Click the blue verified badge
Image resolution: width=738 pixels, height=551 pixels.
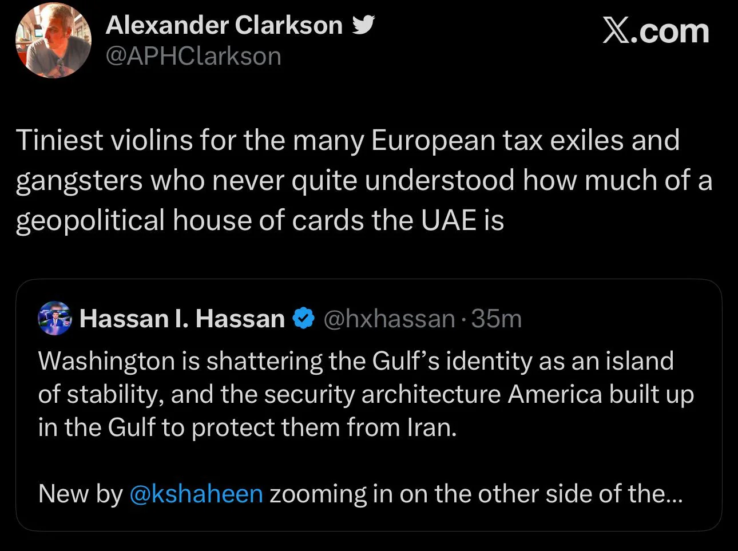304,318
